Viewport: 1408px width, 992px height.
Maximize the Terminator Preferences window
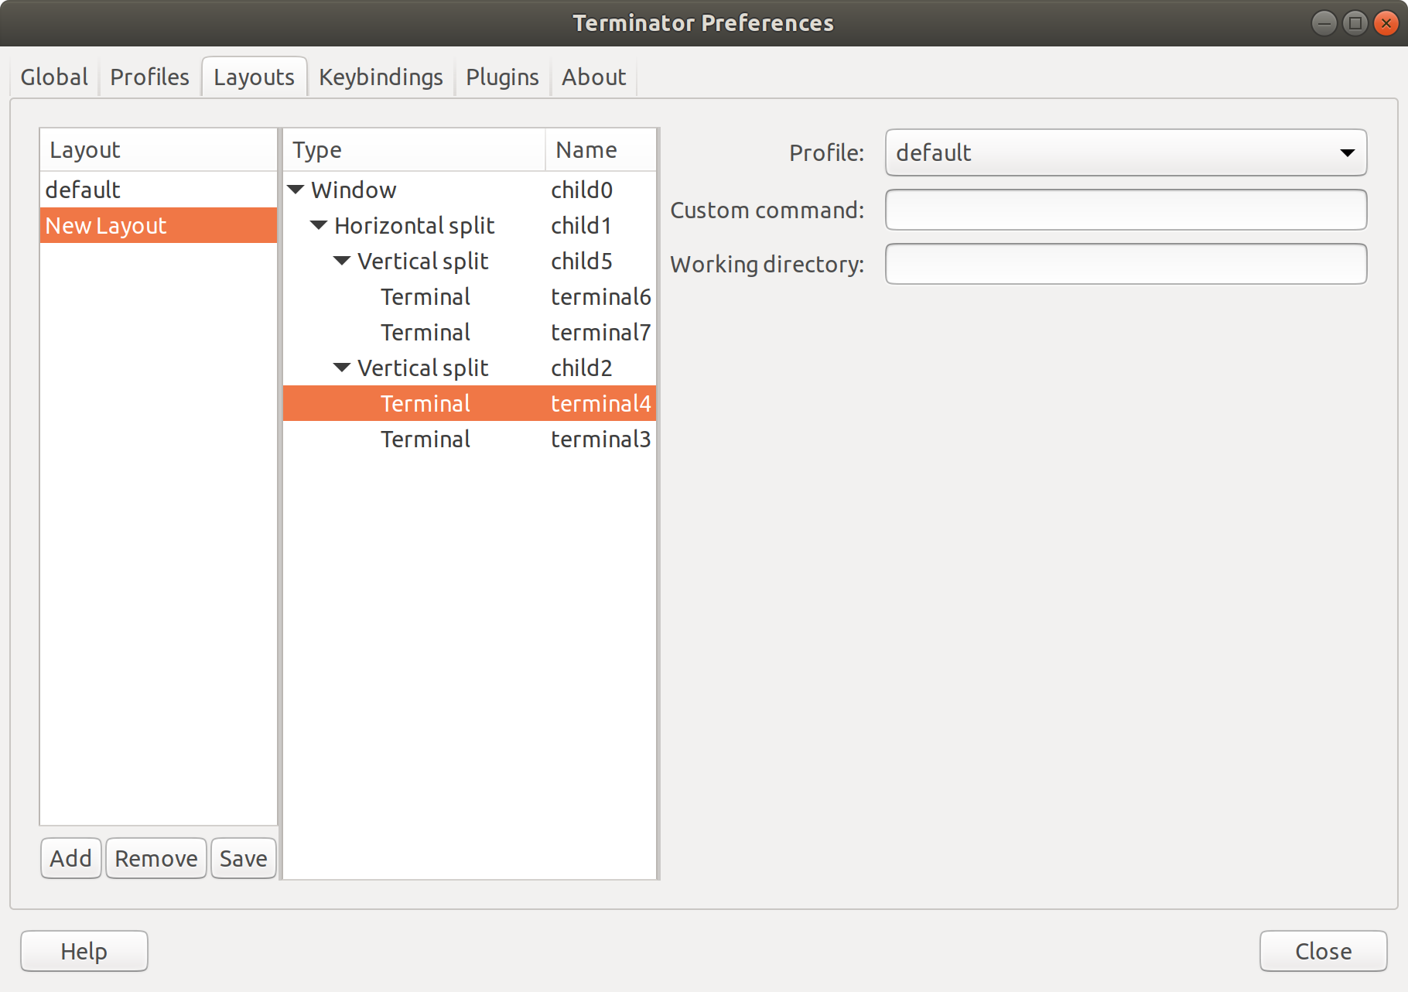[1355, 23]
